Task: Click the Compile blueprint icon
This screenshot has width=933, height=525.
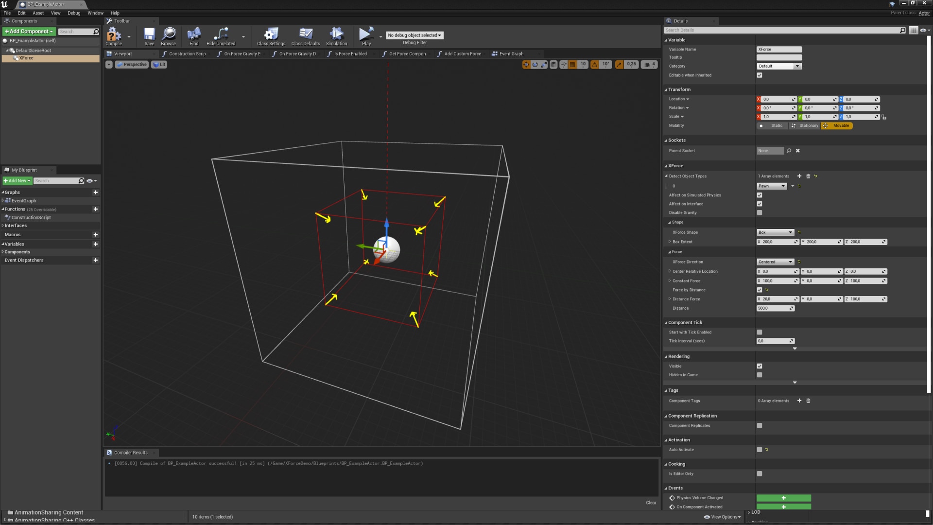Action: click(x=114, y=35)
